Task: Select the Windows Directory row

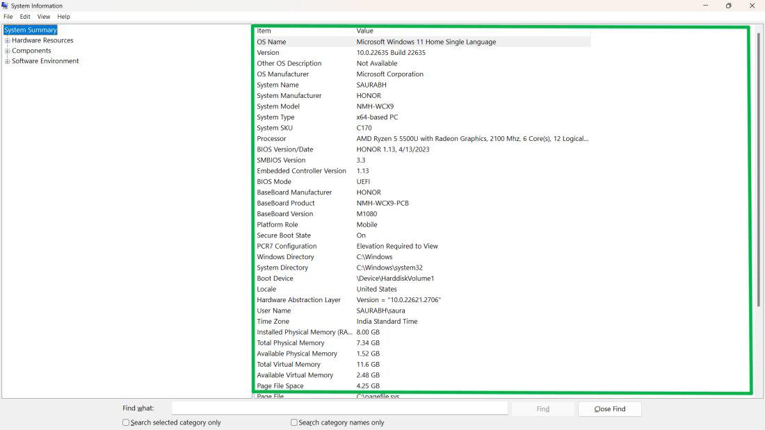Action: click(423, 256)
